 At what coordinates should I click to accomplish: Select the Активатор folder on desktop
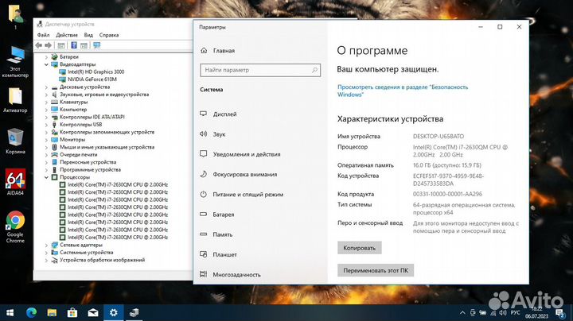click(x=15, y=100)
